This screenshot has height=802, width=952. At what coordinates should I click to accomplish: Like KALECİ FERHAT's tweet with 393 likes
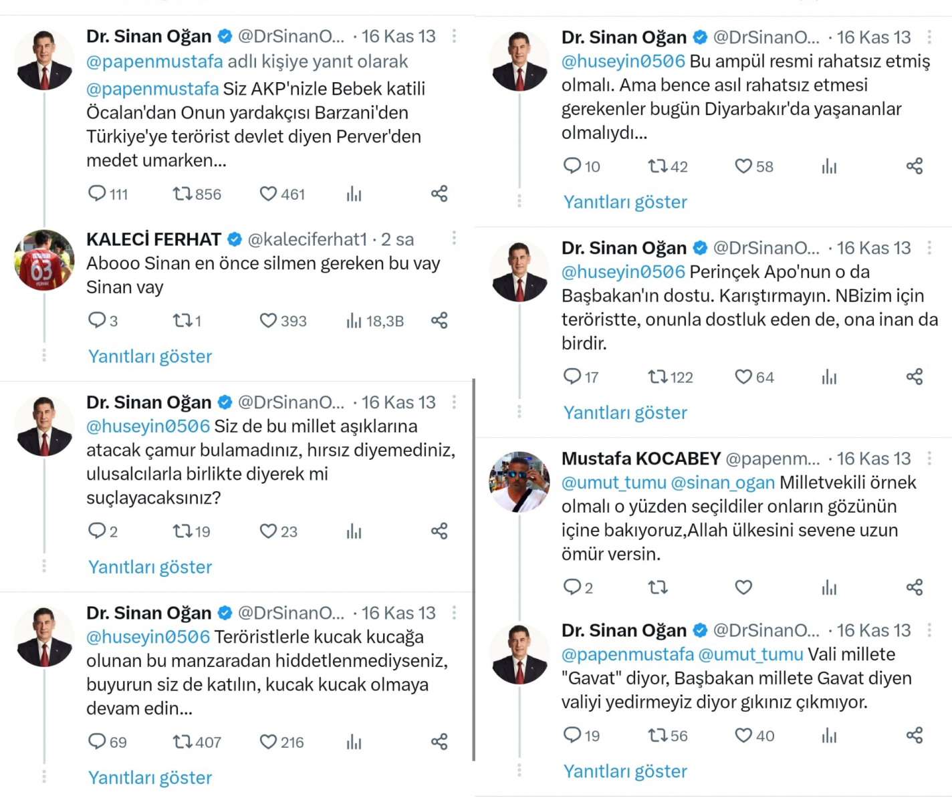[268, 321]
